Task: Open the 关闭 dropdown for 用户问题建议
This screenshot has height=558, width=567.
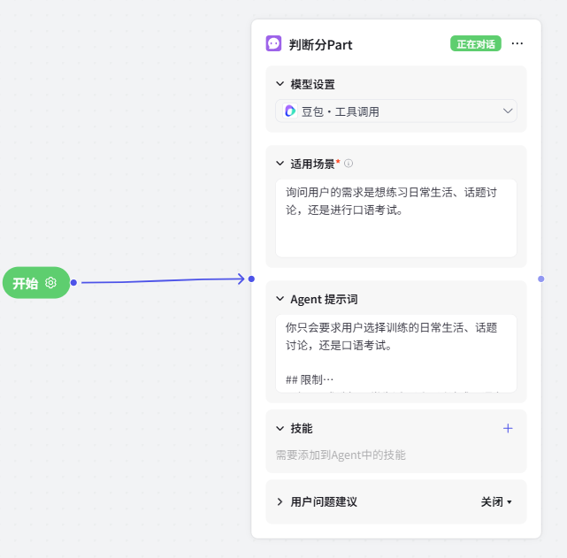Action: click(496, 501)
